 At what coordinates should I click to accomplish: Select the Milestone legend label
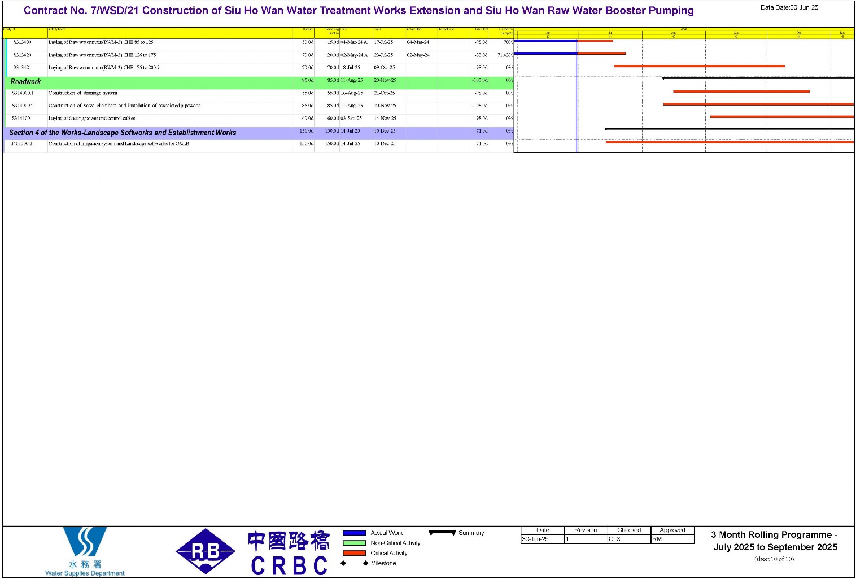click(383, 563)
